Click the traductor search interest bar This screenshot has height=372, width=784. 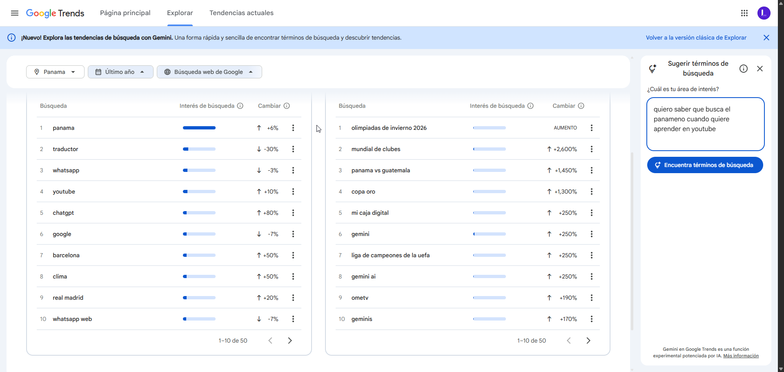point(199,149)
